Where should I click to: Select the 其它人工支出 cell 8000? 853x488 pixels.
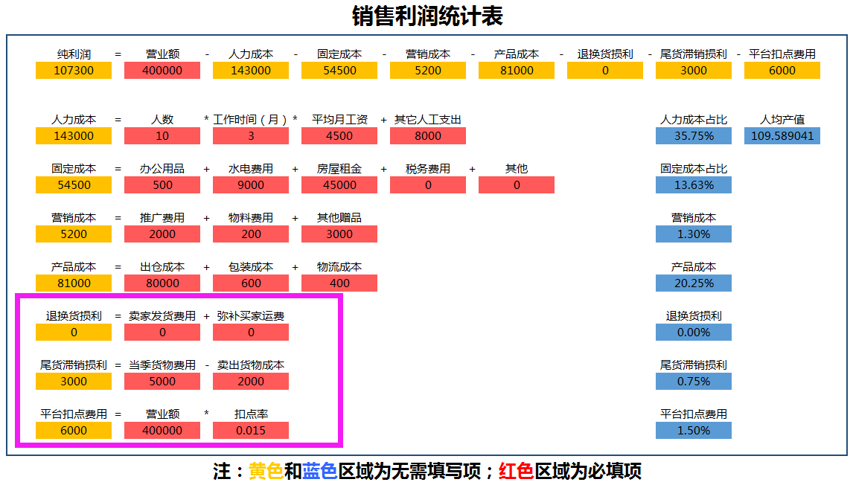tap(428, 136)
